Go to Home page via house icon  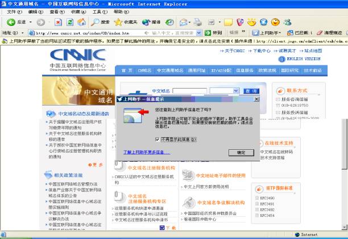(81, 22)
